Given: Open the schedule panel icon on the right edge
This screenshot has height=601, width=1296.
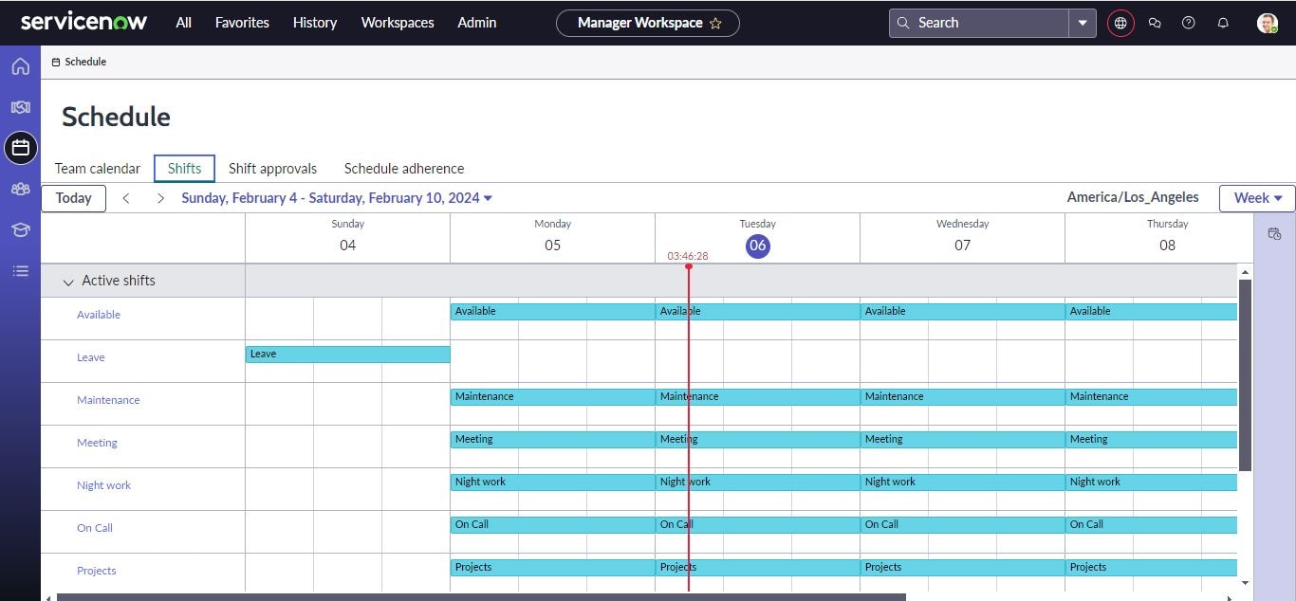Looking at the screenshot, I should tap(1274, 234).
